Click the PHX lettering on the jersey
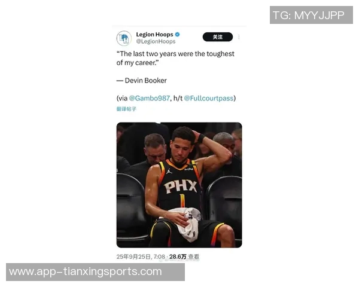The height and width of the screenshot is (287, 359). (181, 187)
